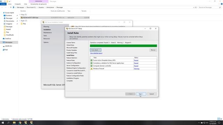The image size is (223, 125).
Task: Click green check icon beside Computer domain controller
Action: [x=91, y=66]
